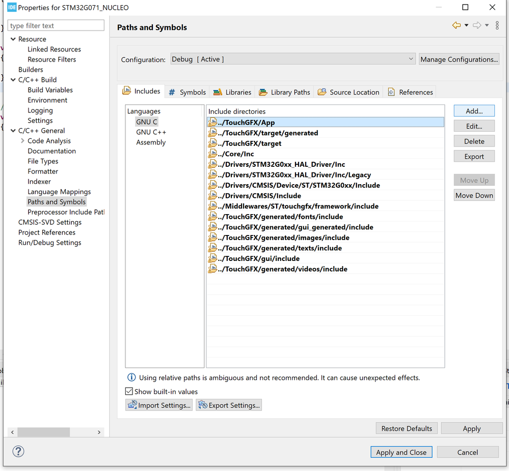Click the Apply button
This screenshot has width=509, height=471.
coord(472,428)
